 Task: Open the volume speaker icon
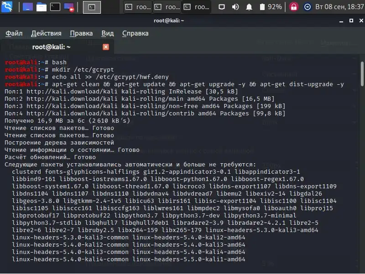pyautogui.click(x=235, y=7)
